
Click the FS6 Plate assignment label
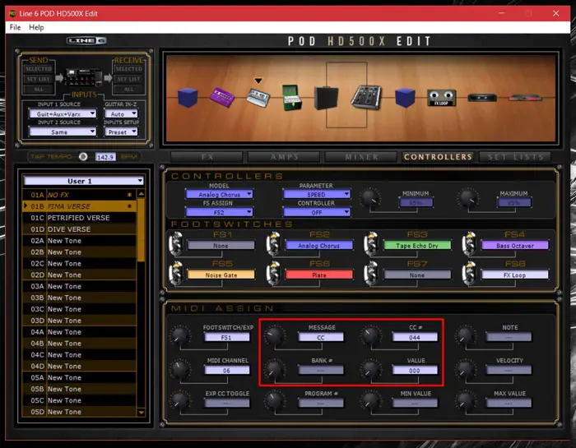(319, 275)
